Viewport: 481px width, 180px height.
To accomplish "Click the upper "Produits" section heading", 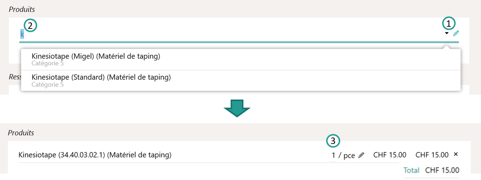I will (x=22, y=9).
